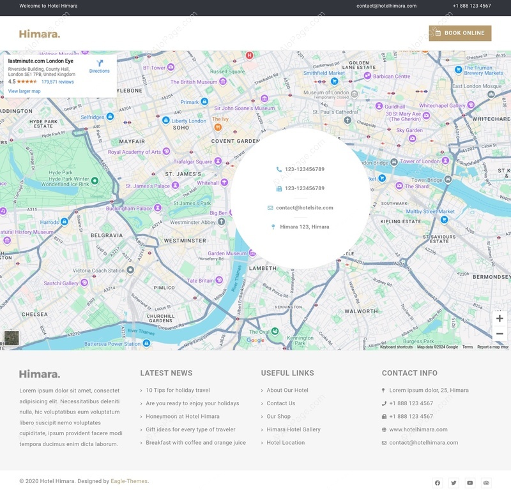Viewport: 511px width, 492px height.
Task: Open About Our Hotel link
Action: [x=287, y=390]
